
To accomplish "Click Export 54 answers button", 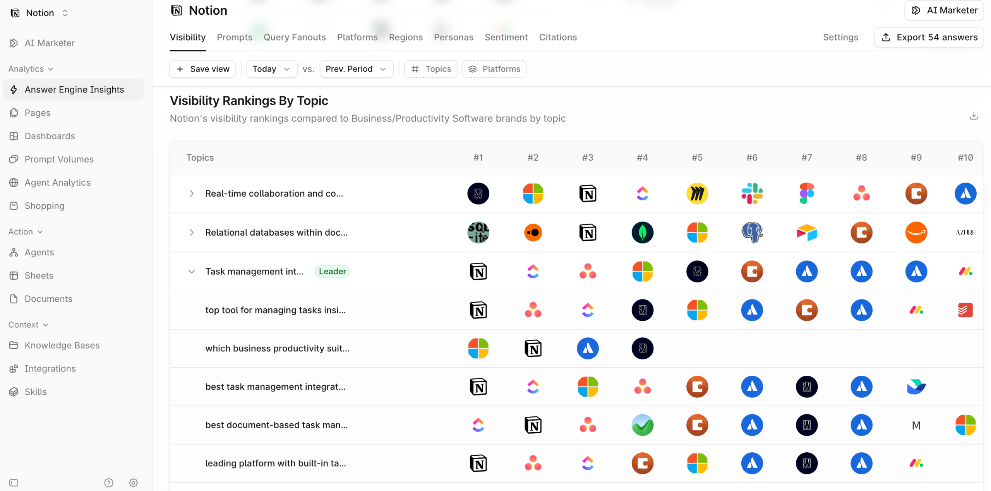I will tap(929, 37).
